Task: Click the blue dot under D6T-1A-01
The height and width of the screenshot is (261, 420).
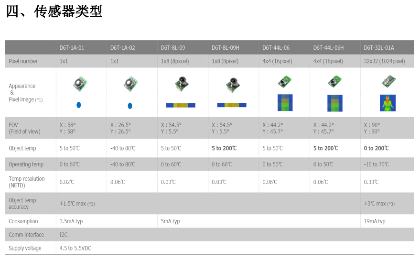Action: pyautogui.click(x=79, y=105)
